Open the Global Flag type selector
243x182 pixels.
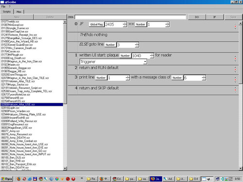[x=96, y=24]
